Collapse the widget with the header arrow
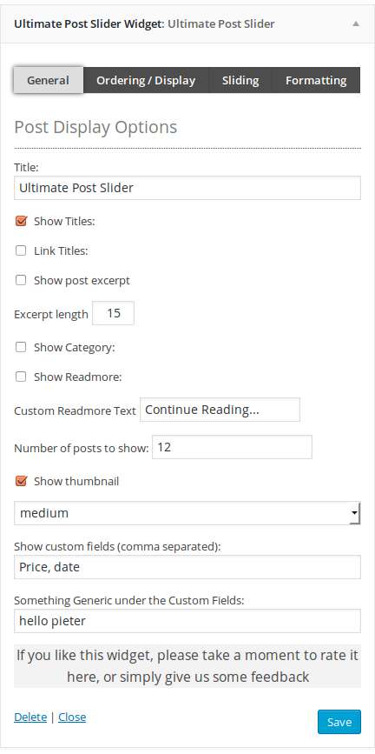This screenshot has height=754, width=375. click(356, 23)
